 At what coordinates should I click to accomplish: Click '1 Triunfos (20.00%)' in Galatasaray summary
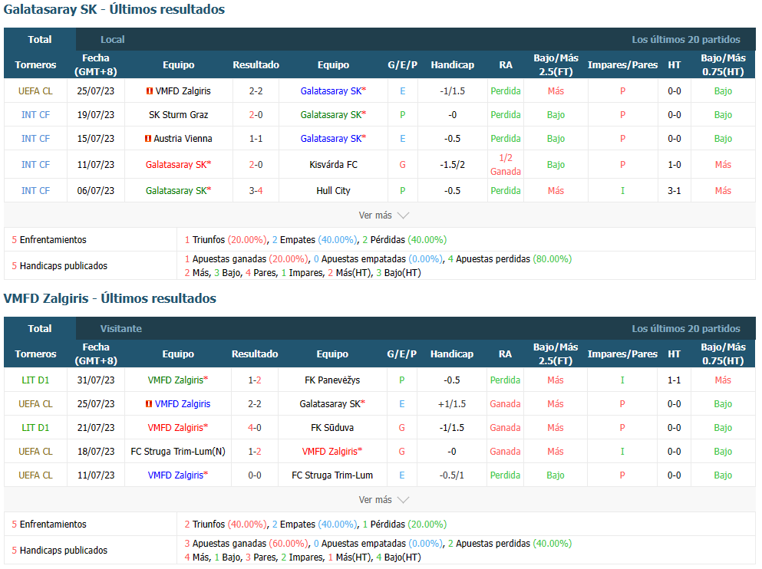point(226,240)
